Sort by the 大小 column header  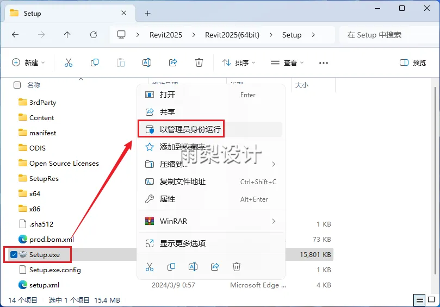[302, 85]
